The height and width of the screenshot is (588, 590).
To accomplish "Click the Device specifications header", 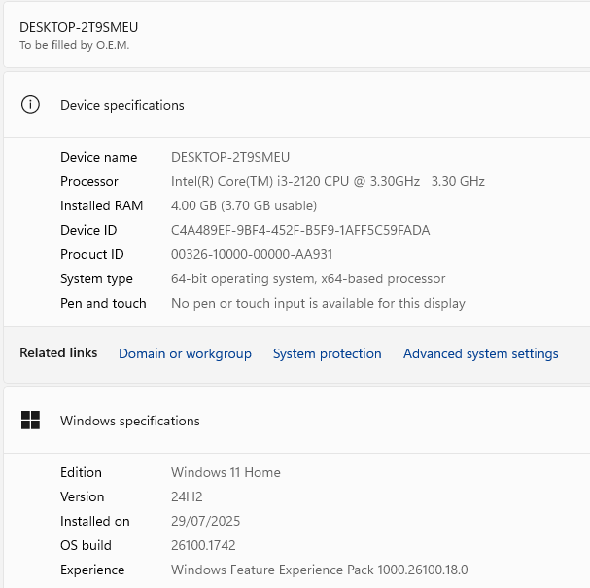I will click(122, 105).
